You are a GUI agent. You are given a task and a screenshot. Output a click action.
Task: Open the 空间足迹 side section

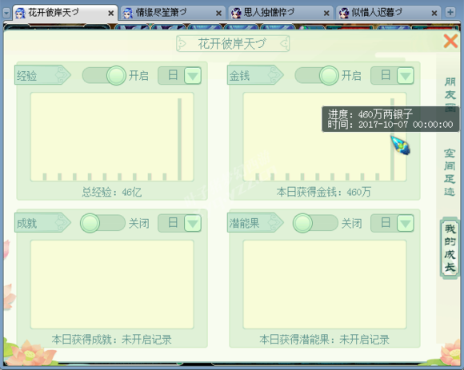click(450, 173)
